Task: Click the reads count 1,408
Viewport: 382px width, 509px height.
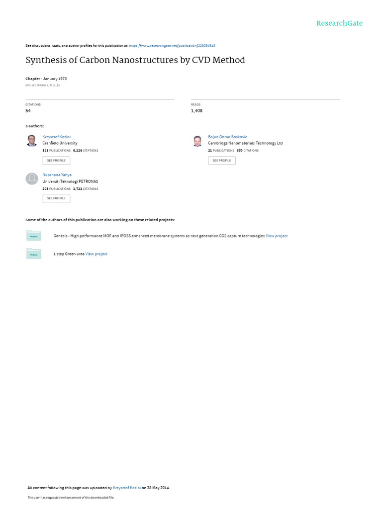Action: tap(196, 111)
